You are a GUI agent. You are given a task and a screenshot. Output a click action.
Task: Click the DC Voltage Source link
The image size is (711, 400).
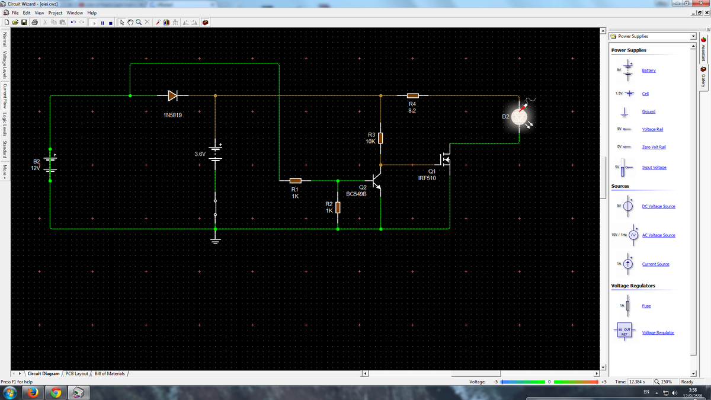658,206
